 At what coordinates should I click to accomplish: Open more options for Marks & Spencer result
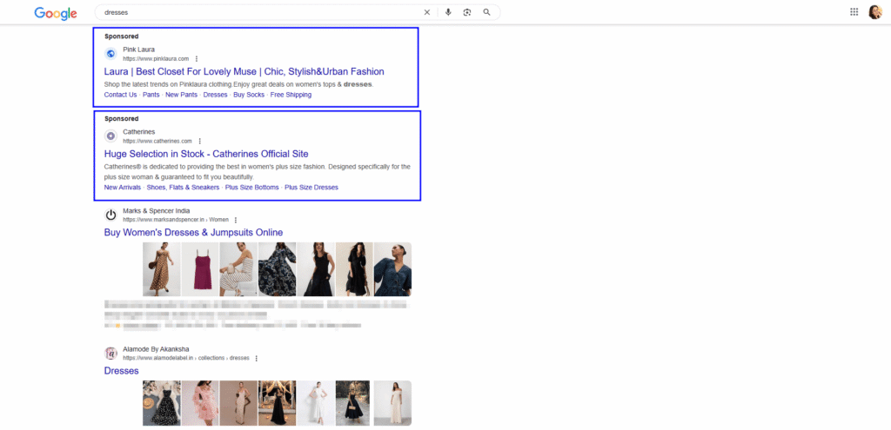(x=236, y=220)
